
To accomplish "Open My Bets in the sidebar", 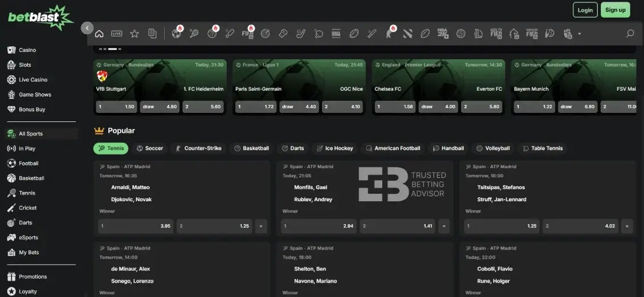I will click(28, 252).
